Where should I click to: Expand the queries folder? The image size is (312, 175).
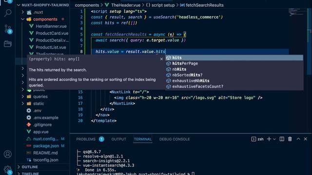click(x=23, y=97)
